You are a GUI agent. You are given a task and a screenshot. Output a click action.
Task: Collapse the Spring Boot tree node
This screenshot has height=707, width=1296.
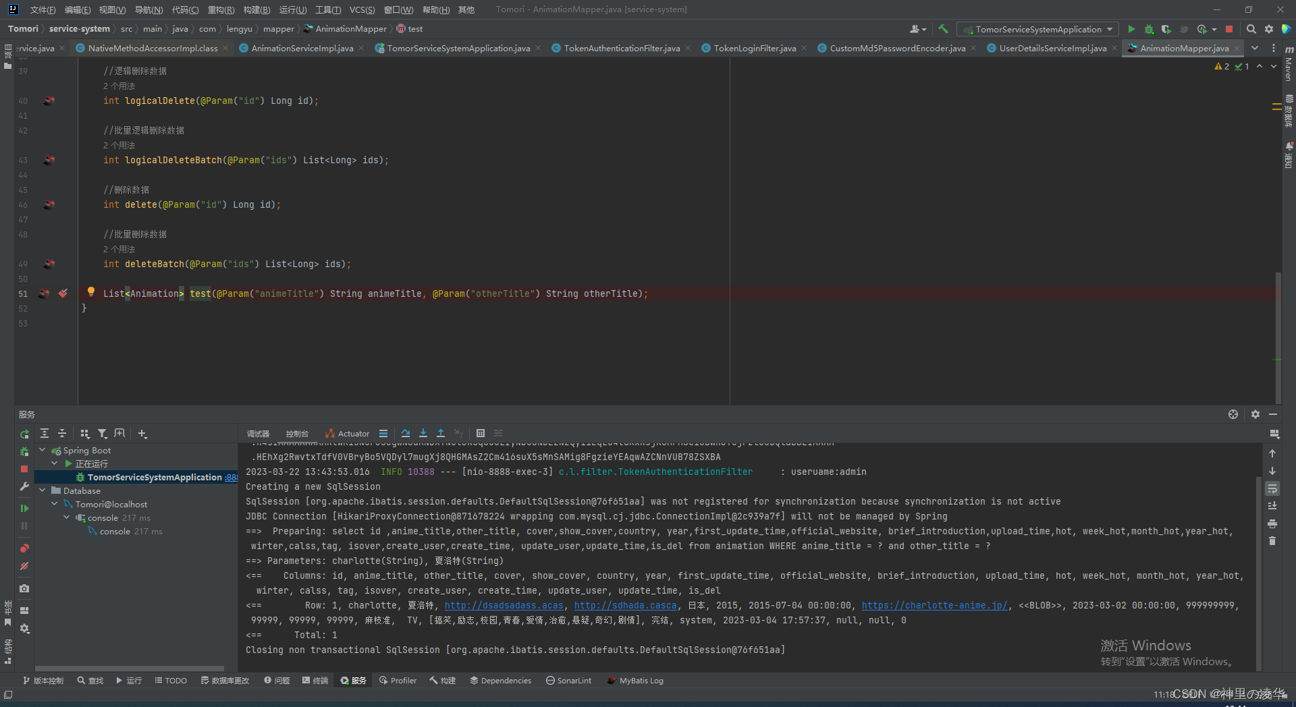pos(43,450)
